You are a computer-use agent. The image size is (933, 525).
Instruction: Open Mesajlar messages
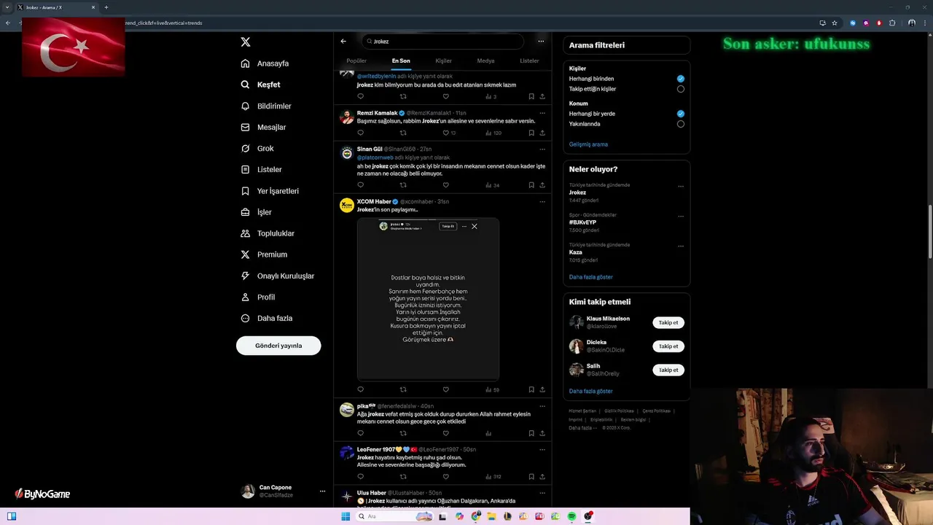(x=263, y=127)
